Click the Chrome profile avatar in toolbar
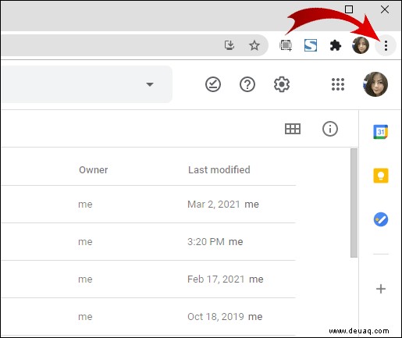This screenshot has width=402, height=338. pyautogui.click(x=361, y=45)
